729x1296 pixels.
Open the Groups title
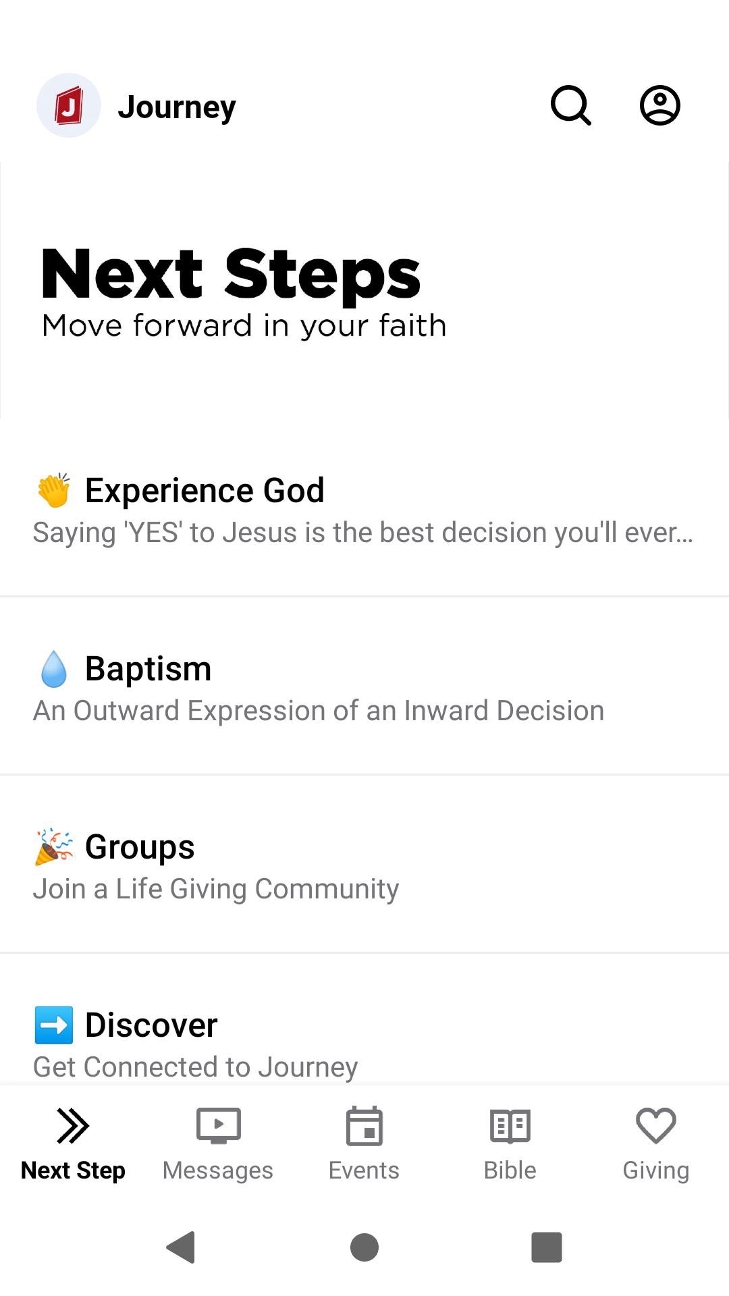[x=140, y=847]
